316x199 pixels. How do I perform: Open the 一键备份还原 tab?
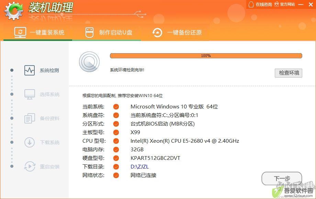[x=177, y=32]
